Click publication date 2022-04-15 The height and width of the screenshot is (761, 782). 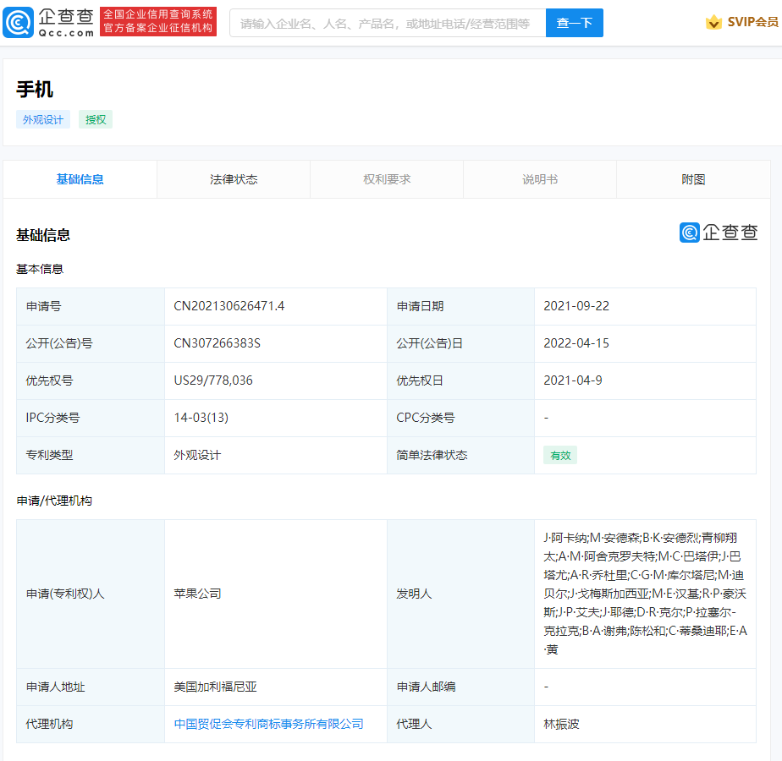pos(576,343)
